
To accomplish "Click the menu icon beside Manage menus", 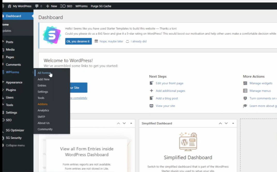I will click(245, 91).
